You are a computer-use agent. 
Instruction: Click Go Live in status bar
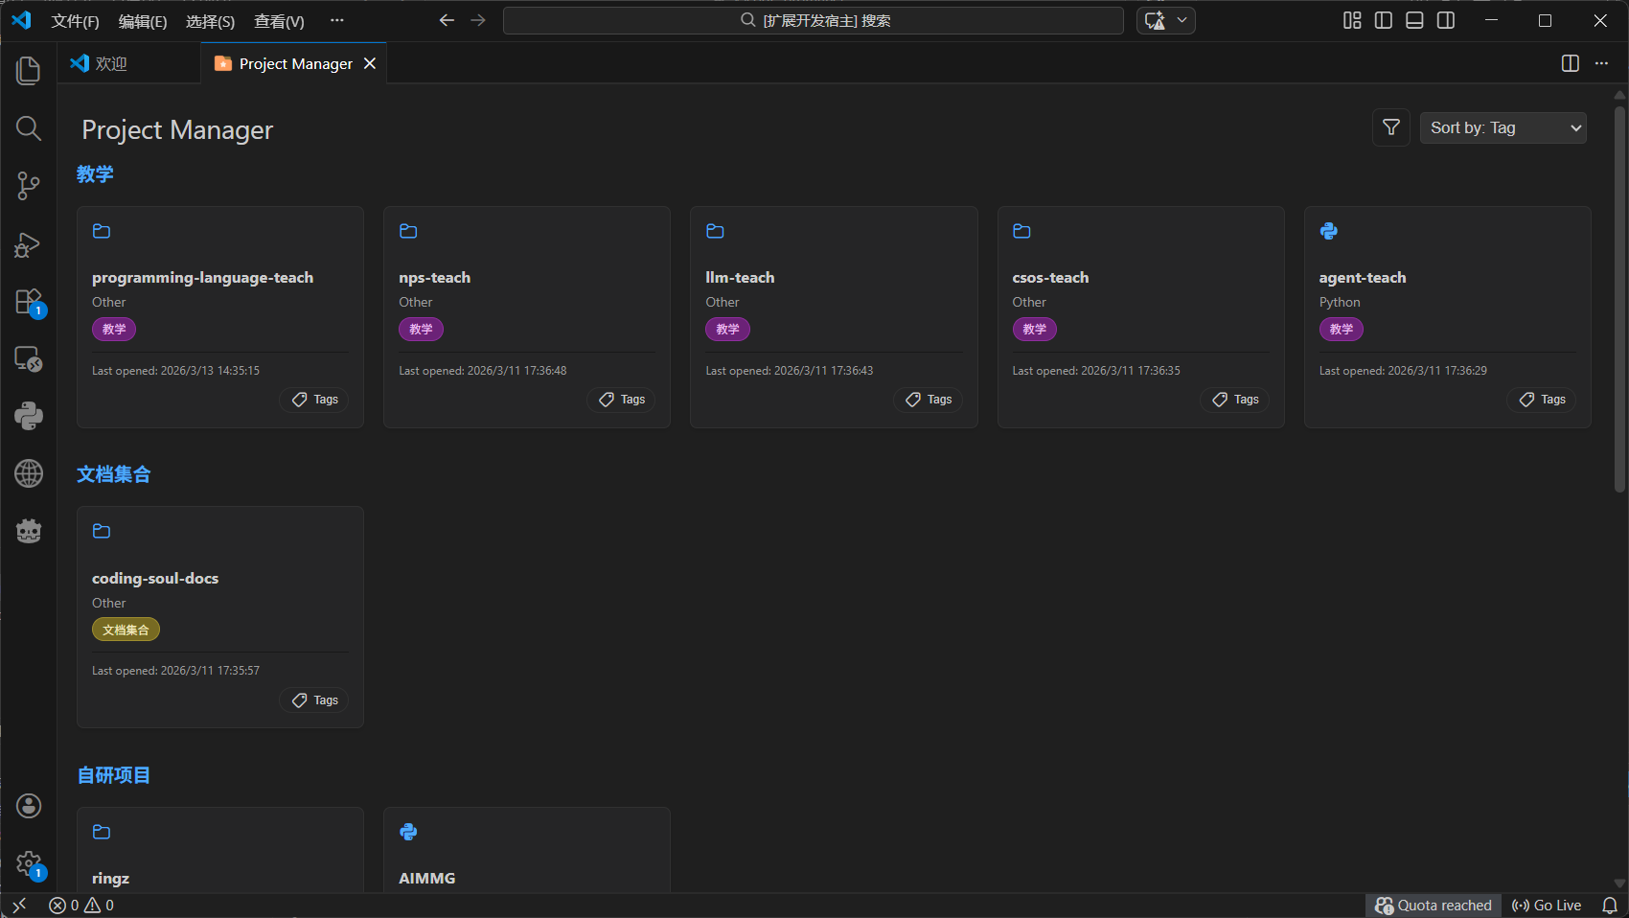pos(1547,906)
